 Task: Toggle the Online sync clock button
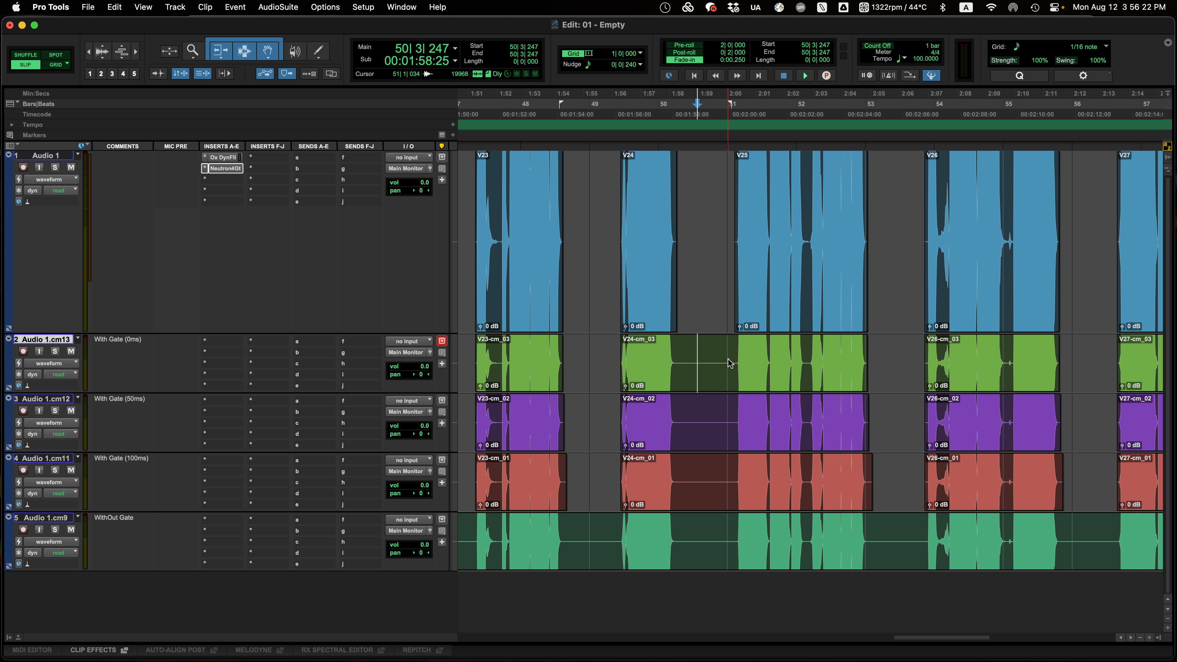[x=669, y=75]
